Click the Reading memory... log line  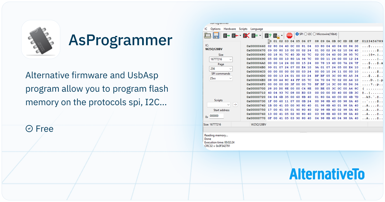pyautogui.click(x=216, y=135)
